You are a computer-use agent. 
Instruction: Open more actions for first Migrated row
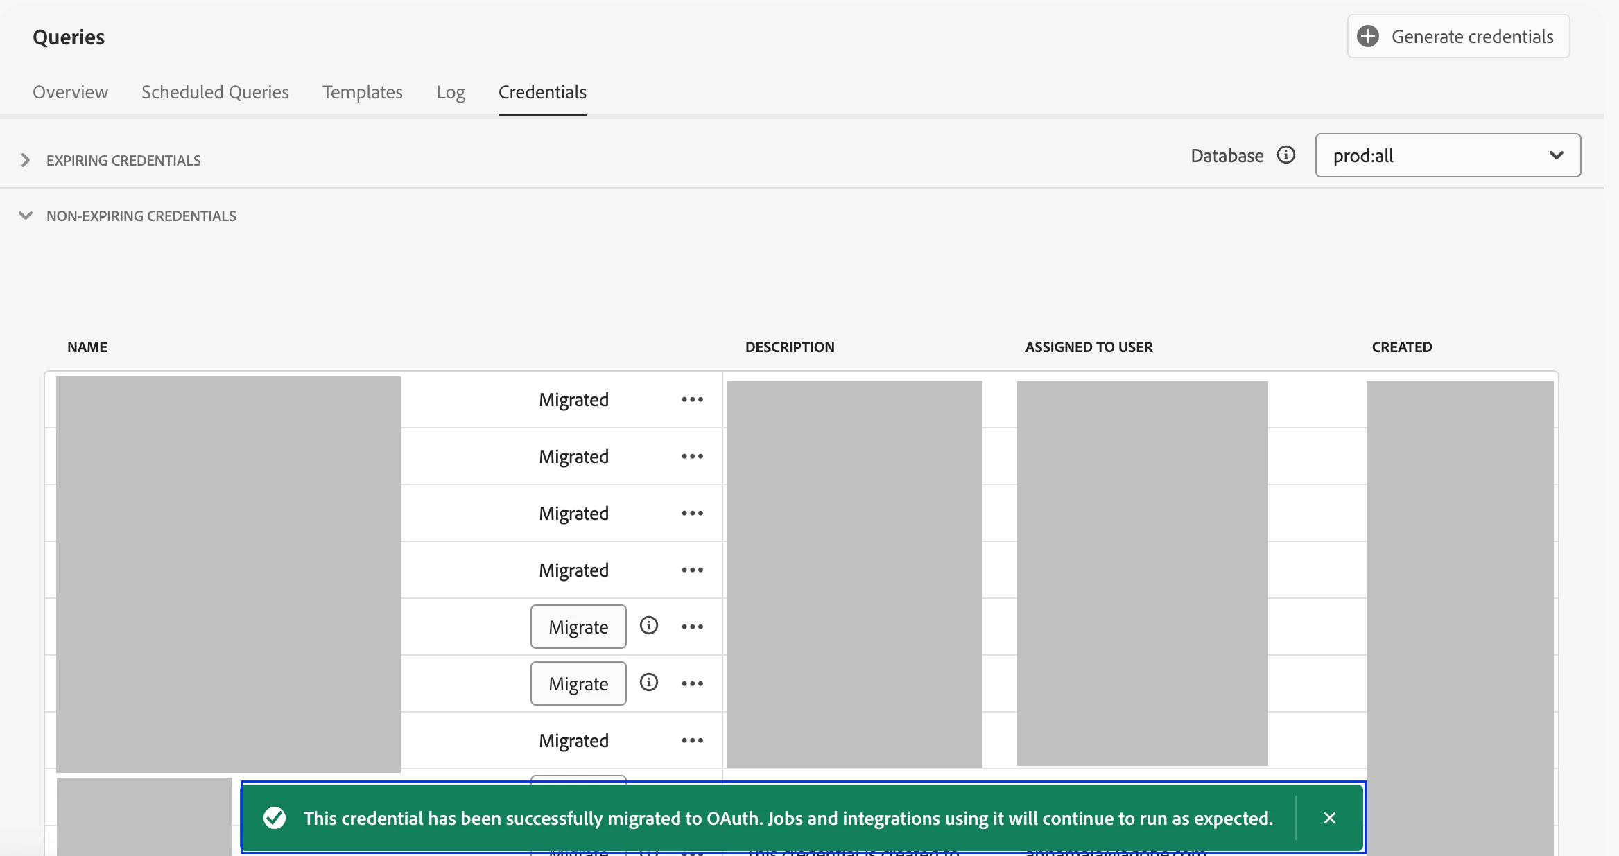692,400
